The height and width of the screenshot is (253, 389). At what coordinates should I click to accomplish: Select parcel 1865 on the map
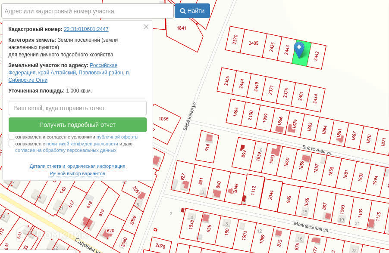(x=235, y=112)
